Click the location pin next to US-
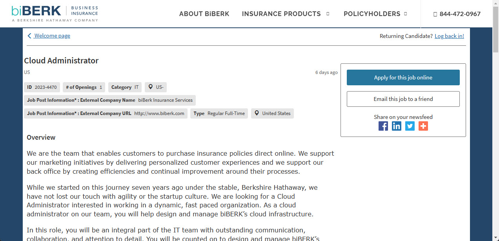Image resolution: width=499 pixels, height=241 pixels. 151,87
